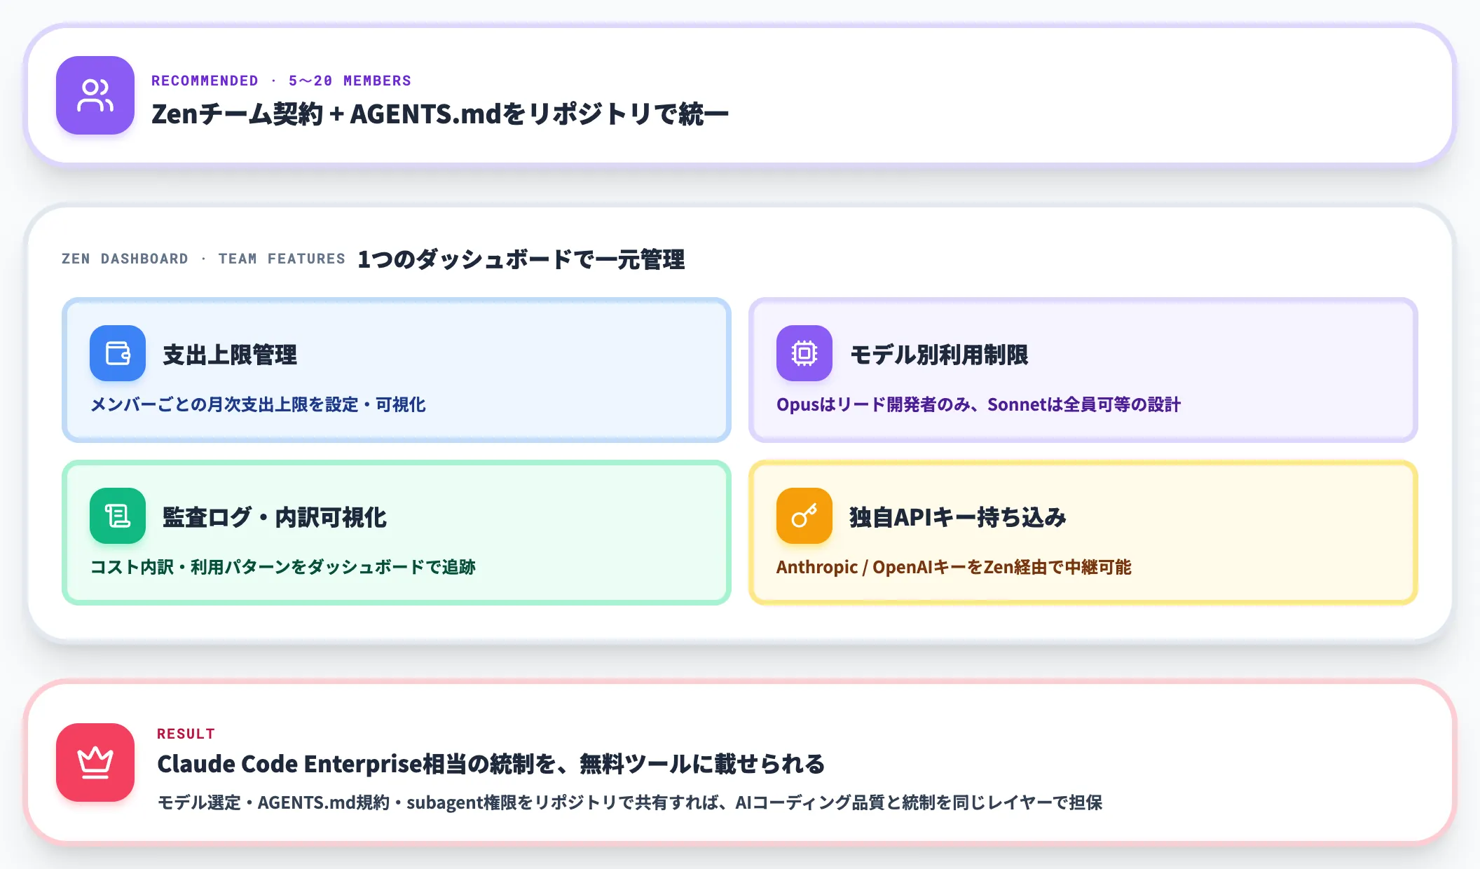The width and height of the screenshot is (1480, 869).
Task: Click the 支出上限管理 card title
Action: (x=230, y=355)
